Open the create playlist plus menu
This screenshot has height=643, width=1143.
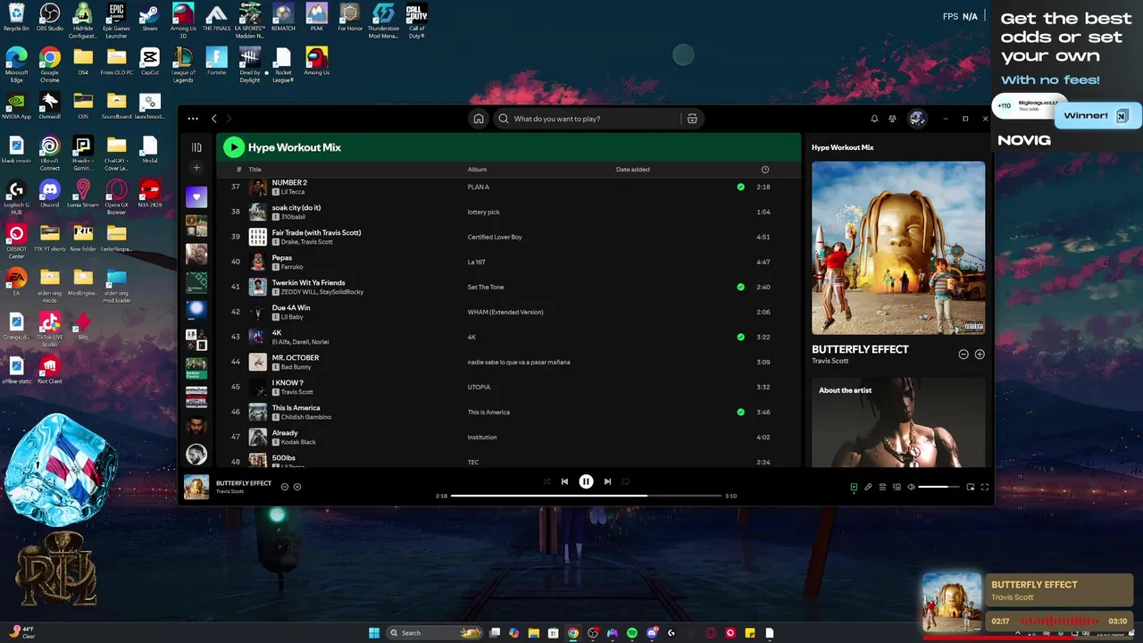[196, 168]
